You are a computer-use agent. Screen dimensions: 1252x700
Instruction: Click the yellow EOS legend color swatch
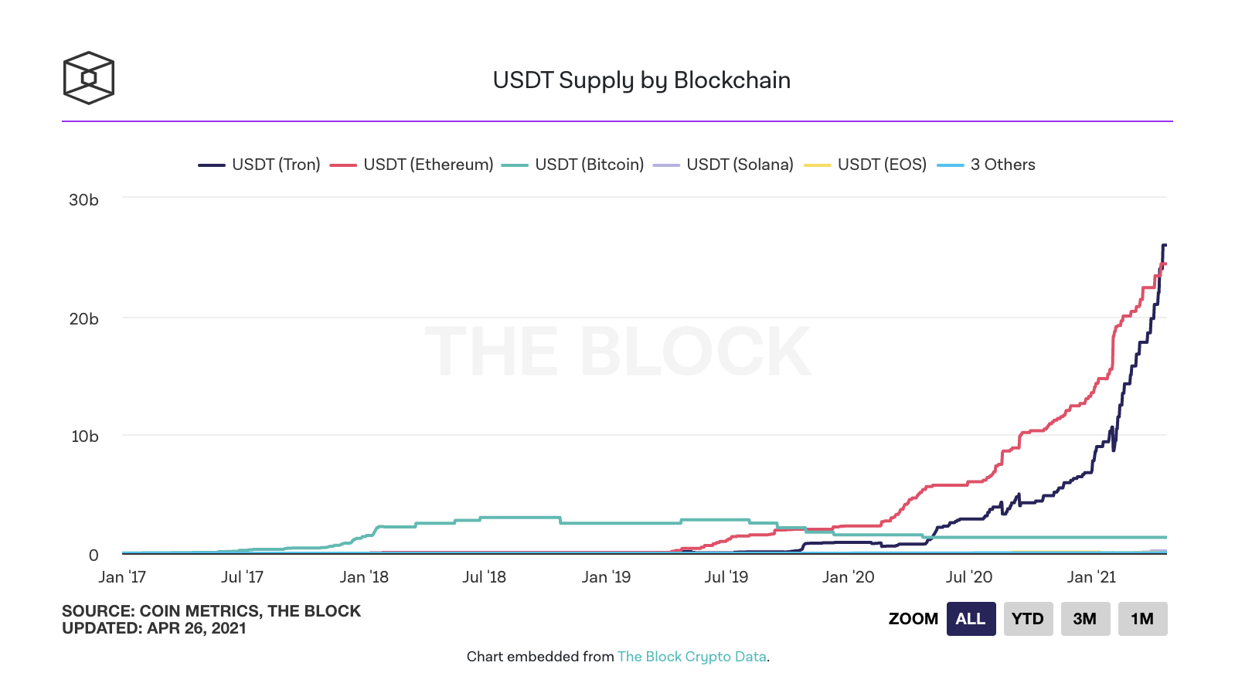click(x=817, y=165)
